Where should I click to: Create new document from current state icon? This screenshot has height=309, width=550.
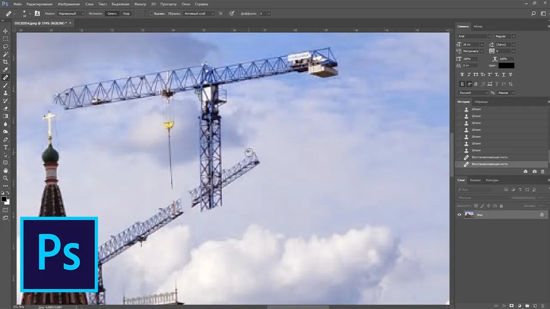pos(526,172)
